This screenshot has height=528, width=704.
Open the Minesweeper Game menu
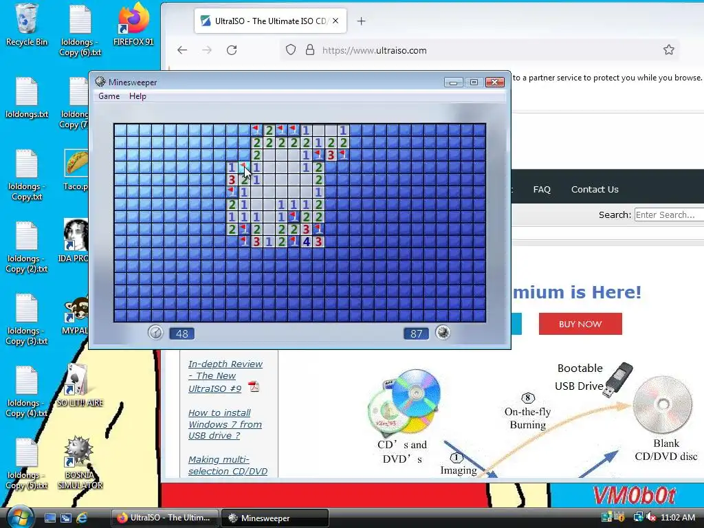pos(109,96)
